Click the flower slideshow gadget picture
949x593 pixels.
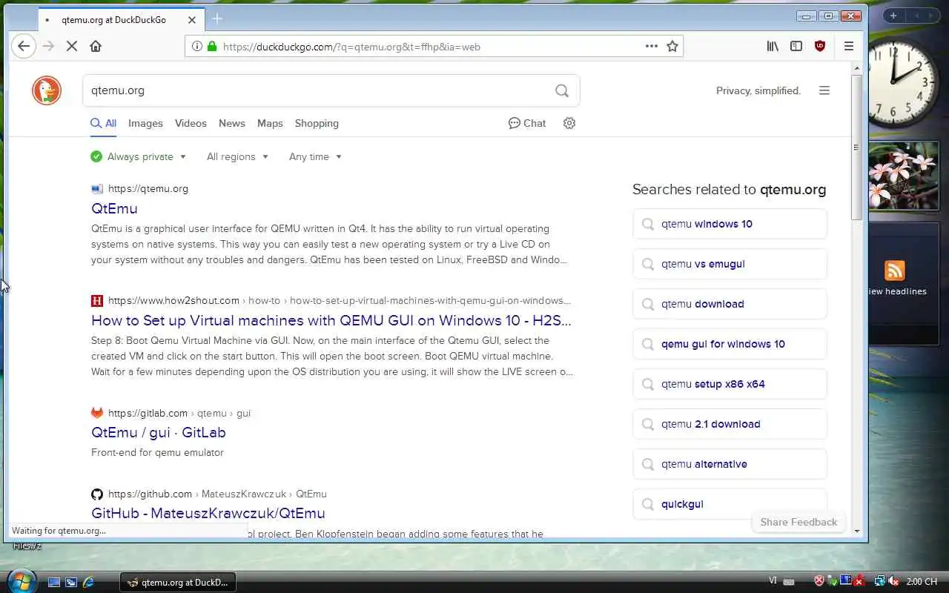tap(903, 176)
